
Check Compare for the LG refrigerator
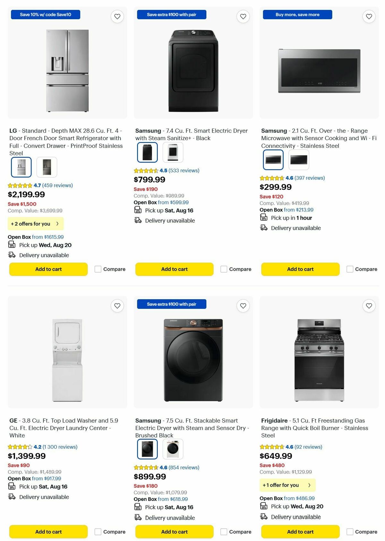98,269
